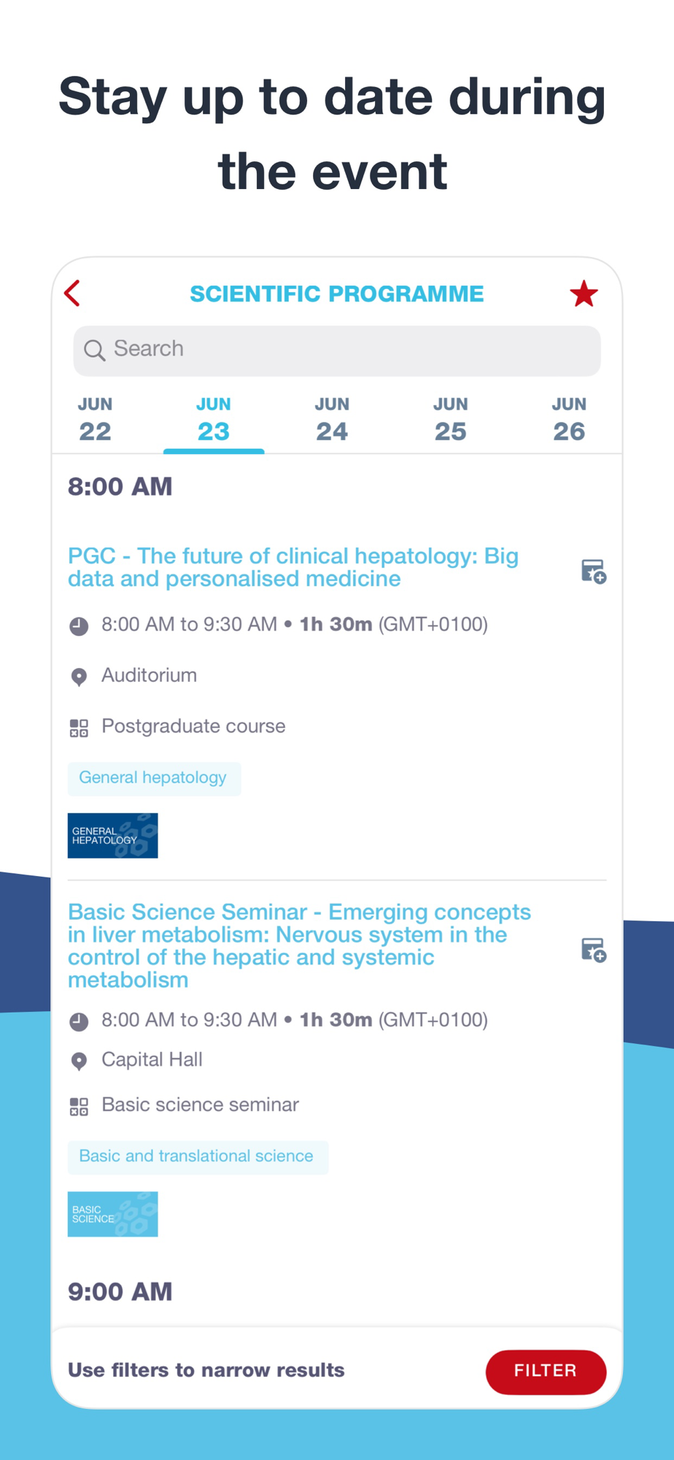Tap the Capital Hall location pin icon
Screen dimensions: 674x1460
pyautogui.click(x=79, y=1061)
